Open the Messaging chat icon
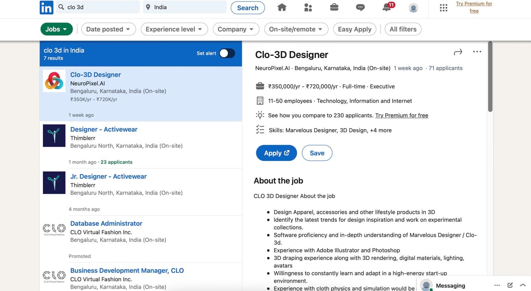 coord(360,7)
